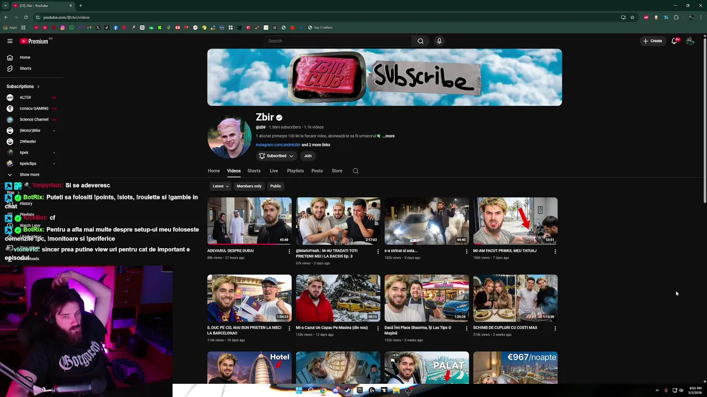Open File Explorer from the taskbar
Viewport: 707px width, 397px height.
[396, 390]
